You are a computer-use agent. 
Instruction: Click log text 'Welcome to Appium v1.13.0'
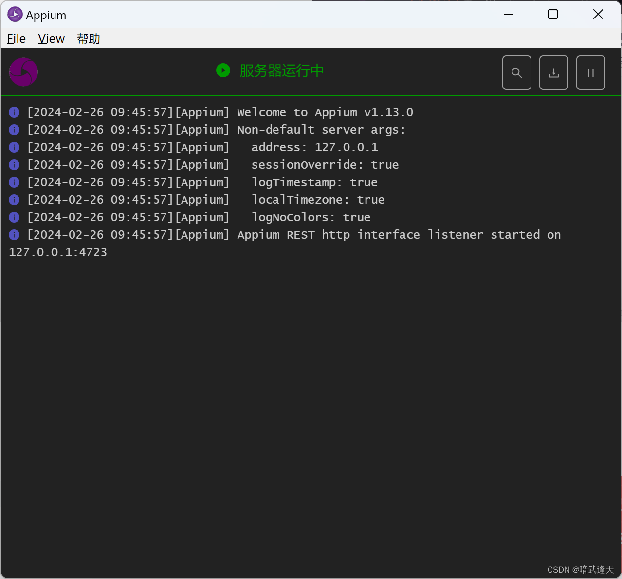[325, 112]
